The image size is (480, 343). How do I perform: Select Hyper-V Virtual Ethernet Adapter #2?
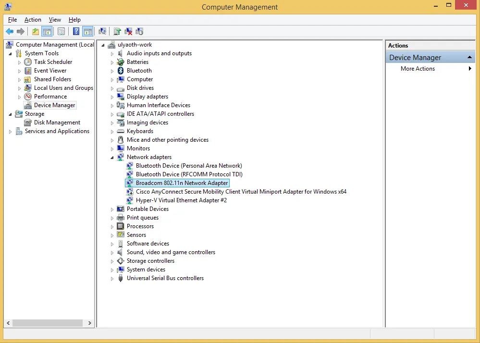[x=181, y=200]
